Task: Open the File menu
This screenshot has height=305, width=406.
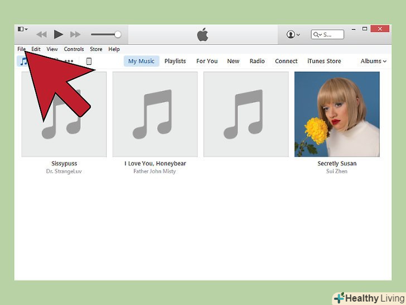Action: (22, 49)
